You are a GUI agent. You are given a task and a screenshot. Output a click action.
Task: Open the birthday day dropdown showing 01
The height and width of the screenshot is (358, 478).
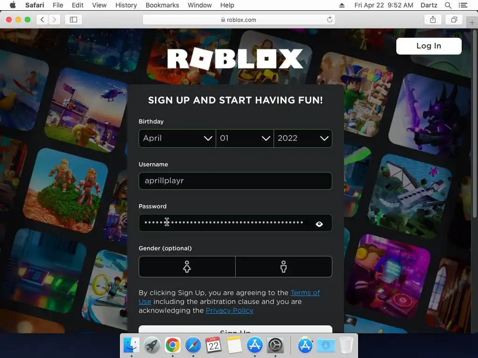(x=245, y=138)
